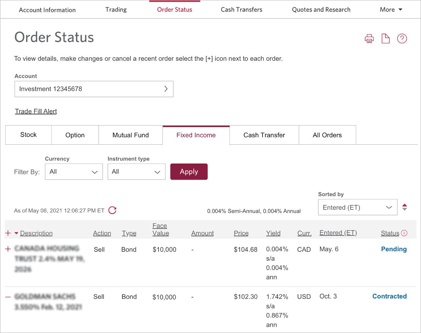The image size is (421, 333).
Task: Open Cash Transfers in top navigation
Action: [x=241, y=10]
